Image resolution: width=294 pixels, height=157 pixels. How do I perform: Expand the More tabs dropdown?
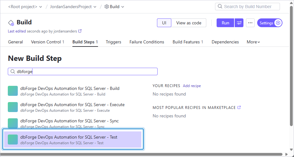point(253,42)
